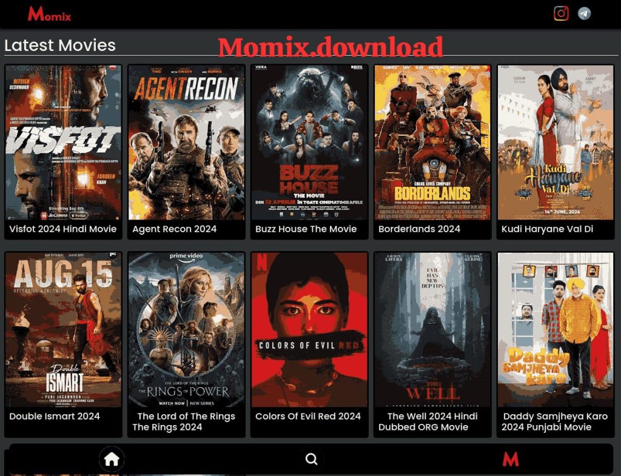Open the Agent Recon poster

(x=186, y=142)
